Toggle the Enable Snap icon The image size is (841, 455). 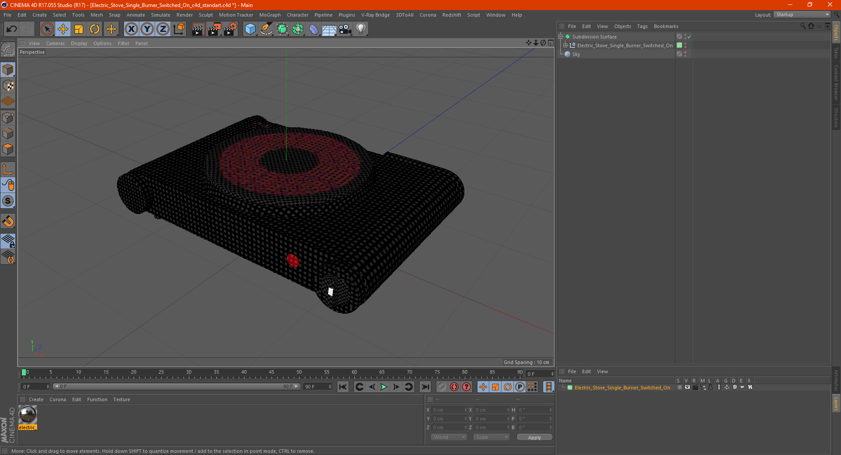8,201
